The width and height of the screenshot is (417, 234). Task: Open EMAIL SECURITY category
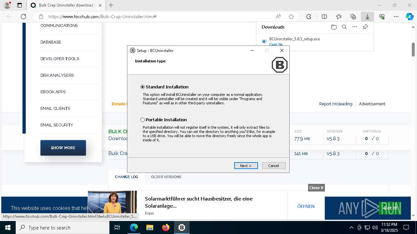[x=57, y=125]
